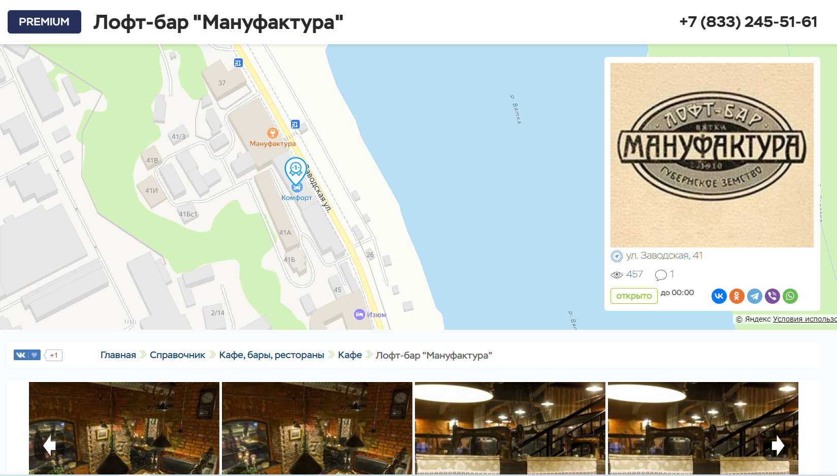Screen dimensions: 837x476
Task: Open the Мануфактура logo image
Action: [x=712, y=155]
